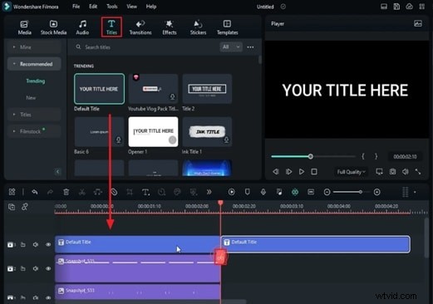This screenshot has width=433, height=304.
Task: Expand more timeline tools arrows
Action: (209, 192)
